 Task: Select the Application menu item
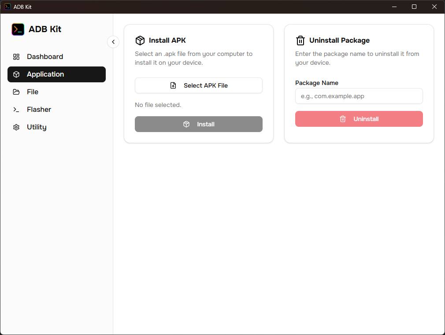(56, 74)
